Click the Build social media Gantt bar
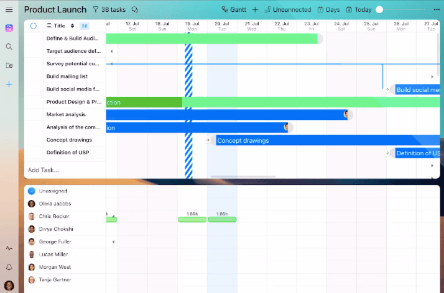444x293 pixels. 417,90
